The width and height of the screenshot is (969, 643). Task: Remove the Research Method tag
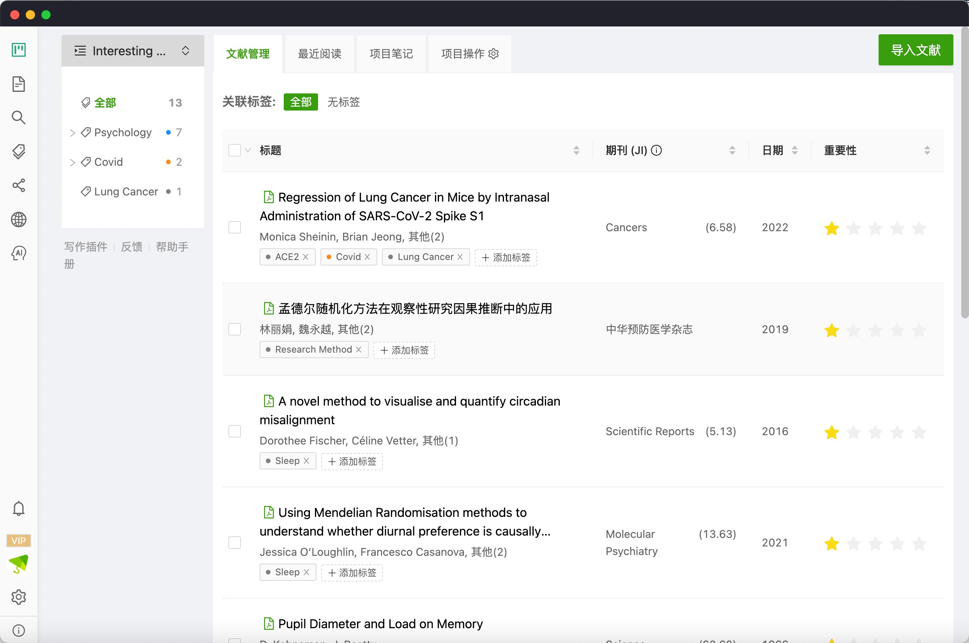click(x=359, y=350)
